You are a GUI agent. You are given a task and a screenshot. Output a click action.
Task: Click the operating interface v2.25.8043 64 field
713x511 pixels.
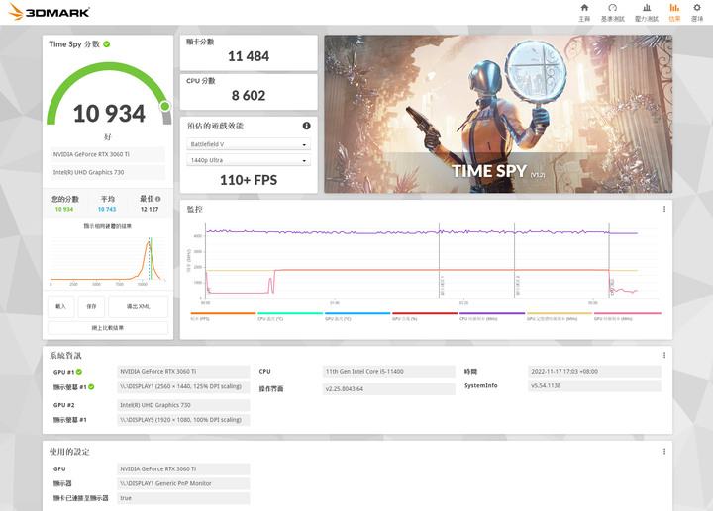click(389, 388)
